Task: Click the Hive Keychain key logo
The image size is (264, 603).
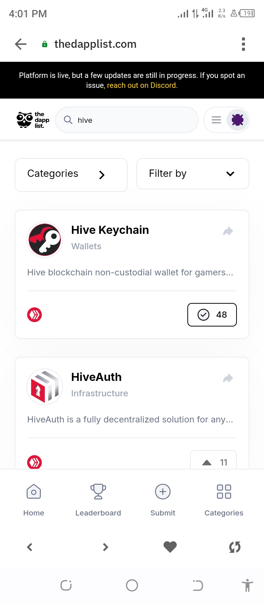Action: [45, 240]
